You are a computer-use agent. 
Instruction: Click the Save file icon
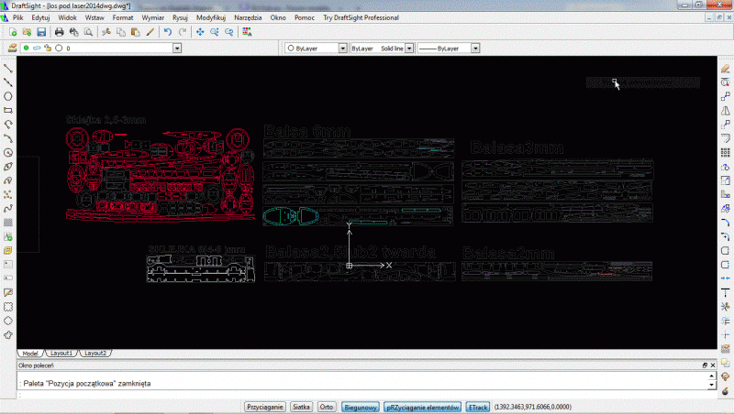pyautogui.click(x=41, y=32)
